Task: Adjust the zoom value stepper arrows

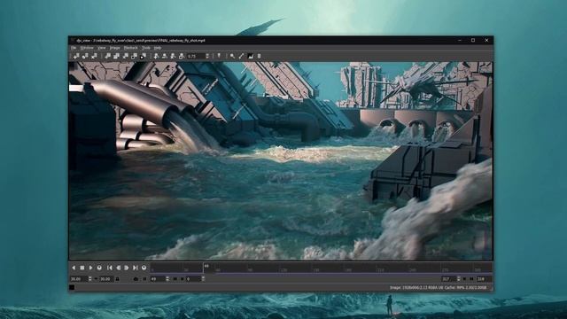Action: click(207, 56)
